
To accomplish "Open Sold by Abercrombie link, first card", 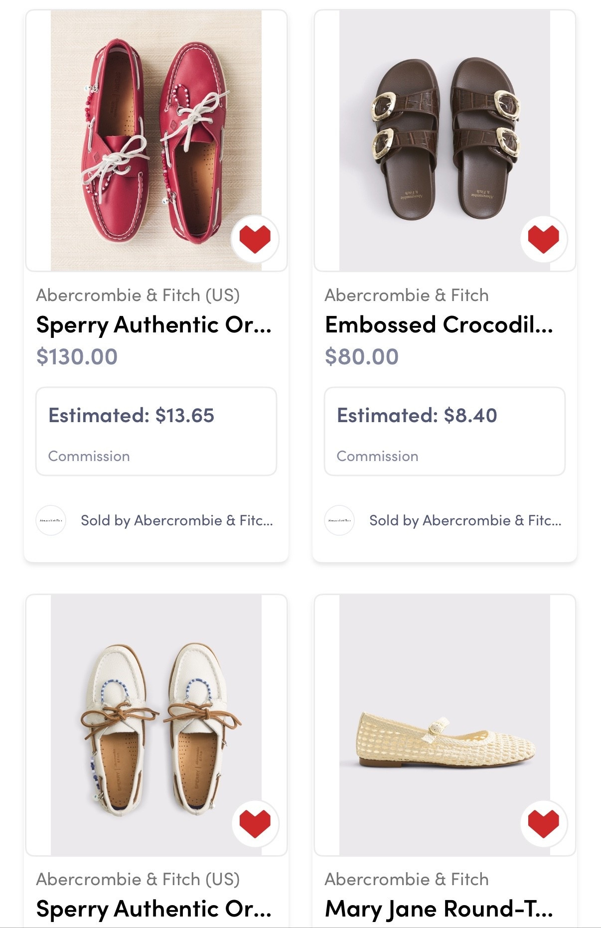I will coord(176,520).
